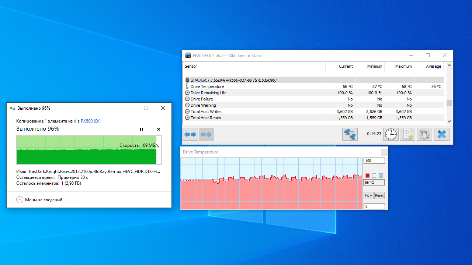Open HWiNFO sensor settings gear
This screenshot has height=265, width=472.
[x=424, y=134]
